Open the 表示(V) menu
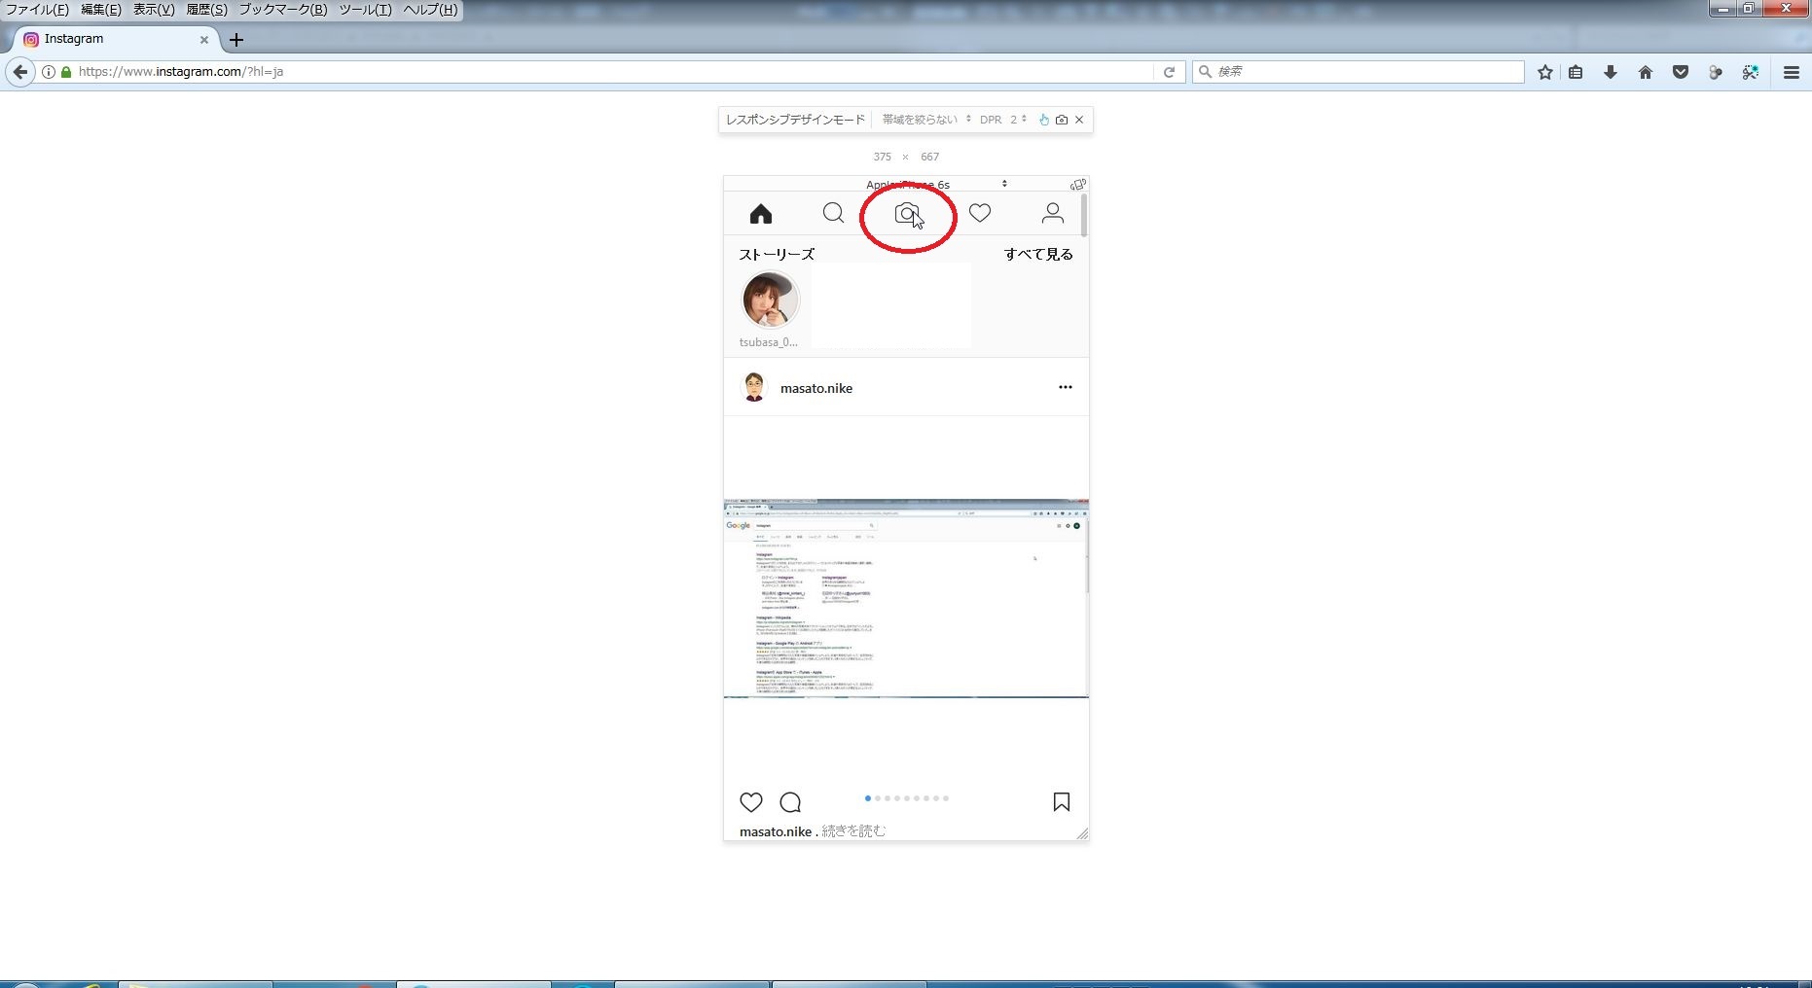Image resolution: width=1812 pixels, height=988 pixels. (x=154, y=10)
